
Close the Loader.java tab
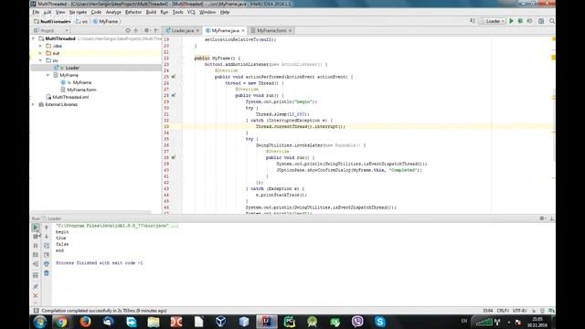pos(197,30)
